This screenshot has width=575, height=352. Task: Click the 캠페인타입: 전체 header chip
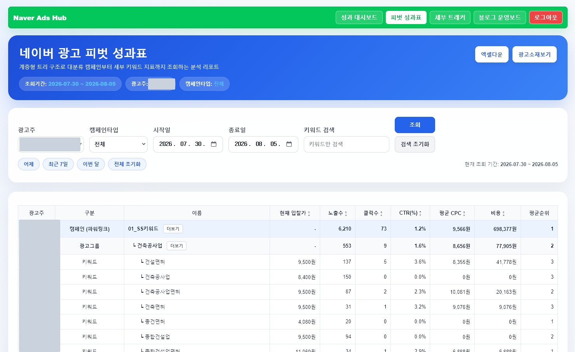click(x=204, y=84)
